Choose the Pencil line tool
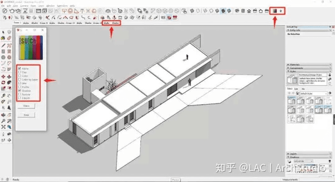Viewport: 335px width, 182px height. 3,45
